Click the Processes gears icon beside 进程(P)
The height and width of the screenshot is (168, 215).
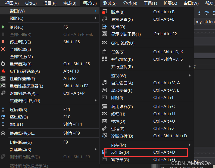click(104, 128)
